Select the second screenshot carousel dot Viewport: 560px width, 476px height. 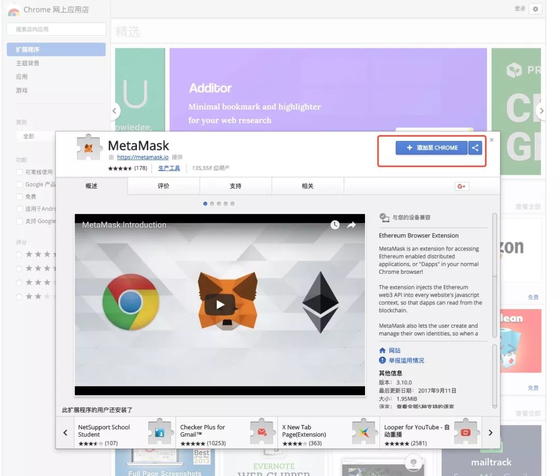coord(212,204)
